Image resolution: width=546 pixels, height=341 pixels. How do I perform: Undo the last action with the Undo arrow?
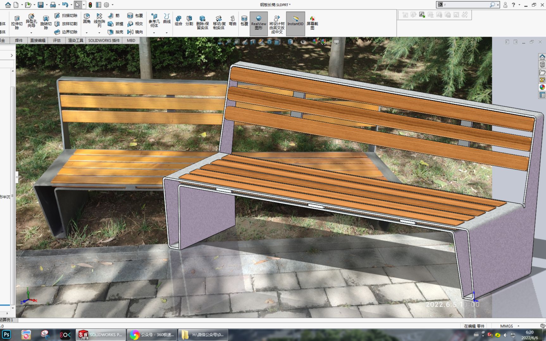(65, 5)
